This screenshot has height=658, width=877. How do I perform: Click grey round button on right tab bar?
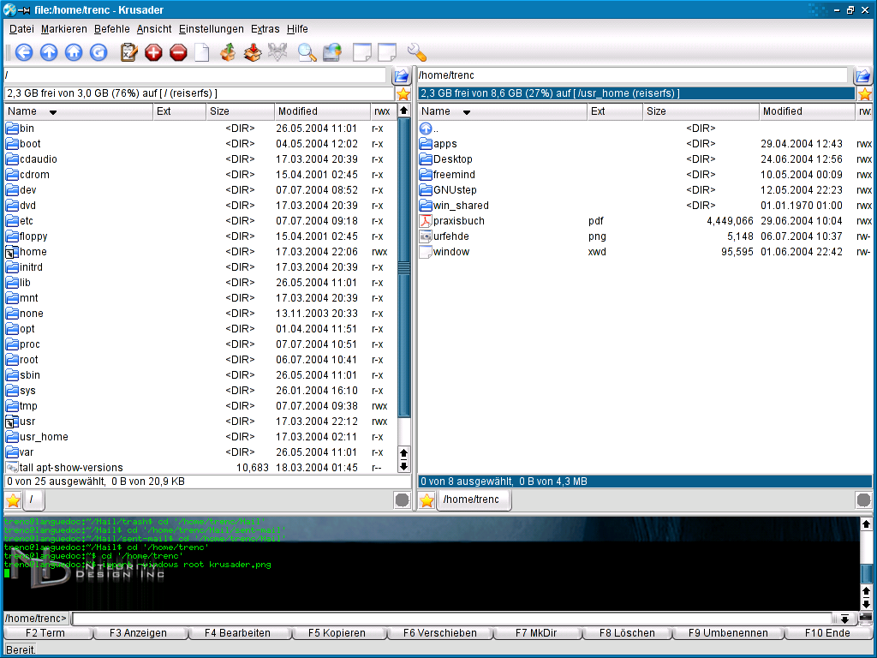point(863,500)
